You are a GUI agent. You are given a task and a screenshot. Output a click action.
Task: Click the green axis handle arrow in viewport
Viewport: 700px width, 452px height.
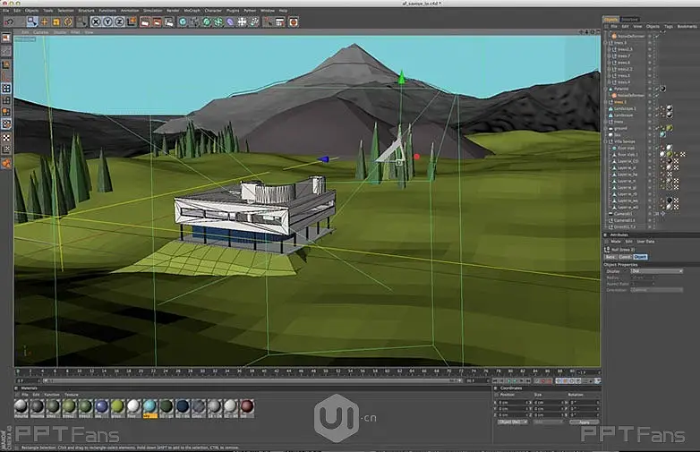[x=401, y=79]
